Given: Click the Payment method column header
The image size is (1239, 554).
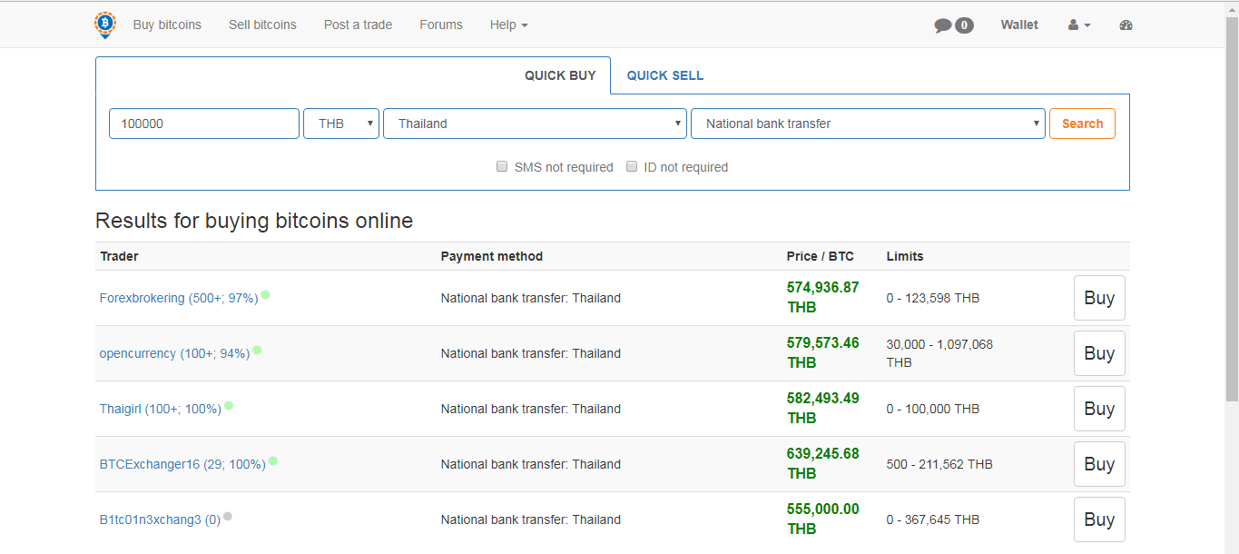Looking at the screenshot, I should 492,256.
